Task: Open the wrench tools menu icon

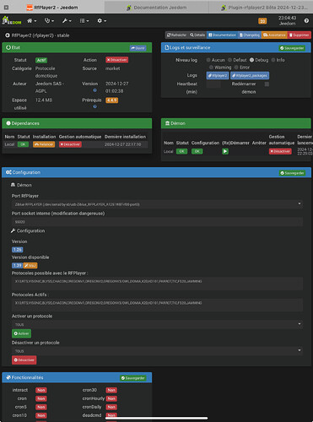Action: [67, 21]
